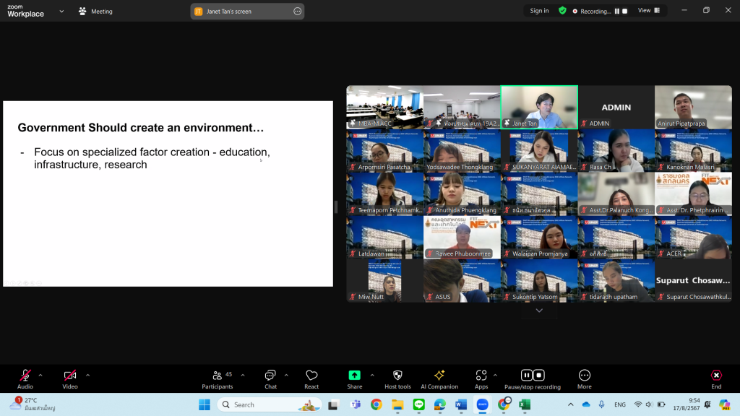Pause recording in the bottom toolbar

527,375
